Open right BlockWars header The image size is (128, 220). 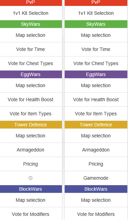(96, 189)
